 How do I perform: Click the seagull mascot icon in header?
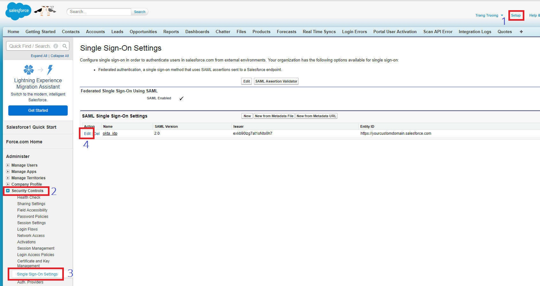[45, 11]
